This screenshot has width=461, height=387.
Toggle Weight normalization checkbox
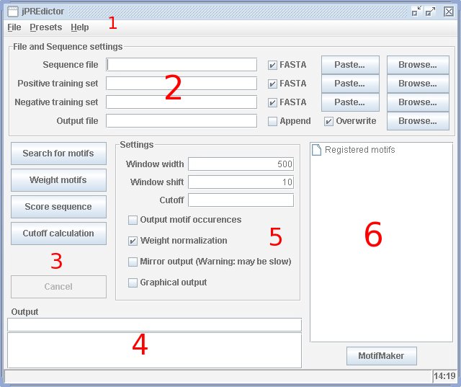pos(133,241)
